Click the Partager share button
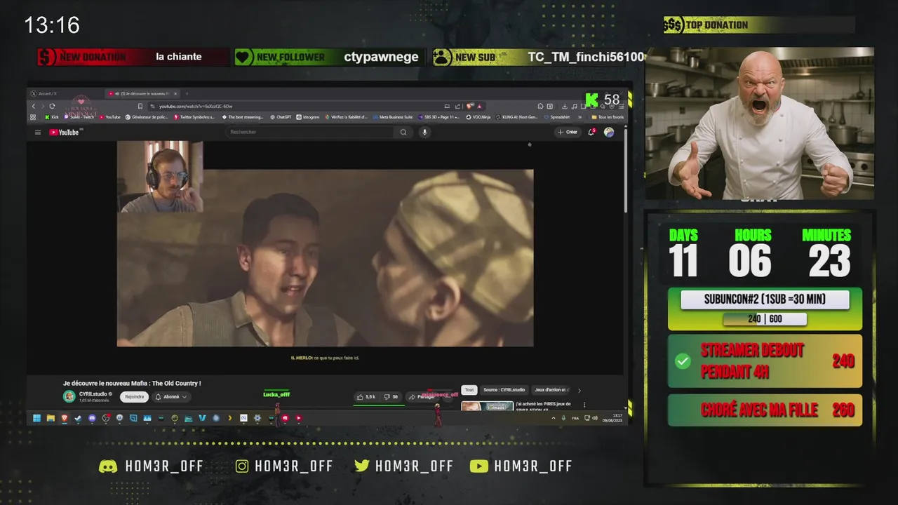This screenshot has height=505, width=898. (x=423, y=397)
